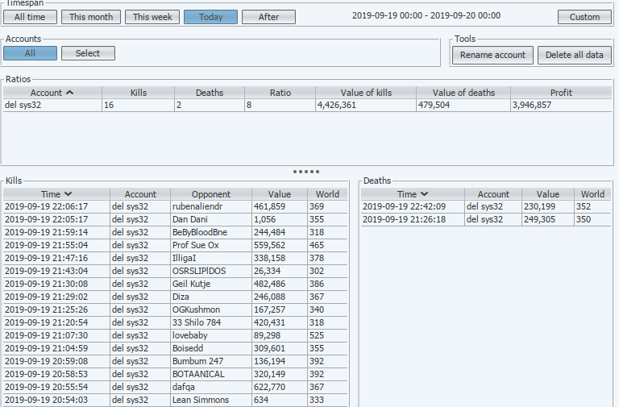Select kill against Prof Sue Ox

click(x=176, y=245)
